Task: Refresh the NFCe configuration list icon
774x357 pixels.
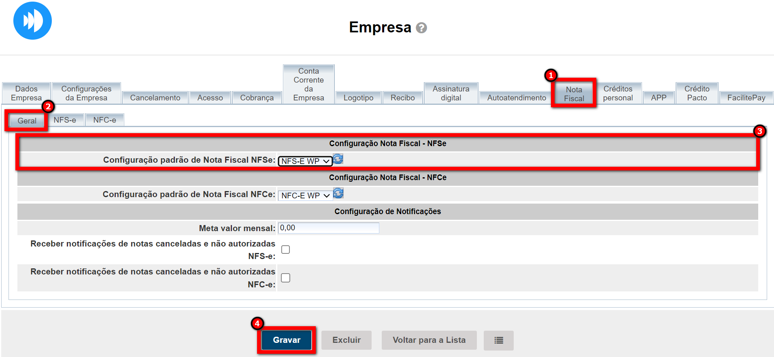Action: [x=338, y=193]
